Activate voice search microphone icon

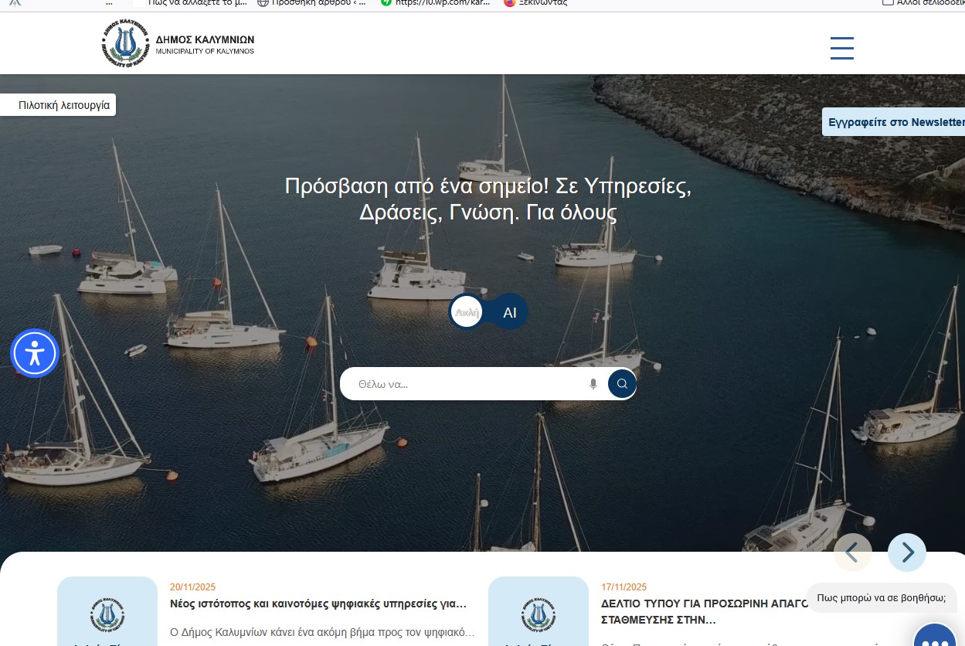pos(593,384)
